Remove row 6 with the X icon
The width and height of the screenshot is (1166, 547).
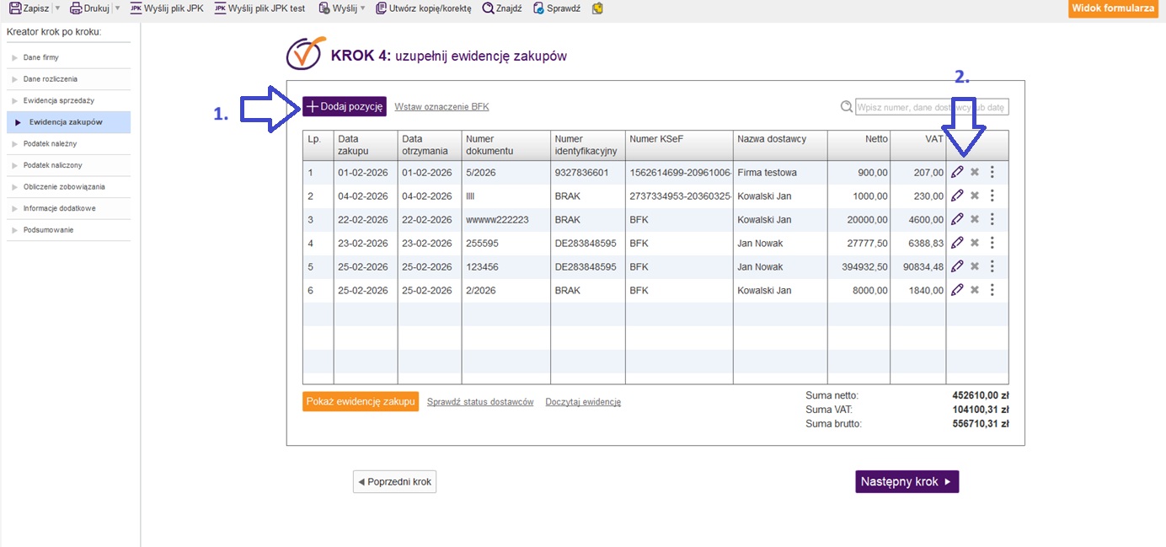pyautogui.click(x=975, y=290)
